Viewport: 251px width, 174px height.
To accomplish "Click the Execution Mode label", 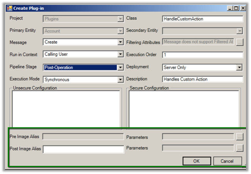I will tap(24, 79).
